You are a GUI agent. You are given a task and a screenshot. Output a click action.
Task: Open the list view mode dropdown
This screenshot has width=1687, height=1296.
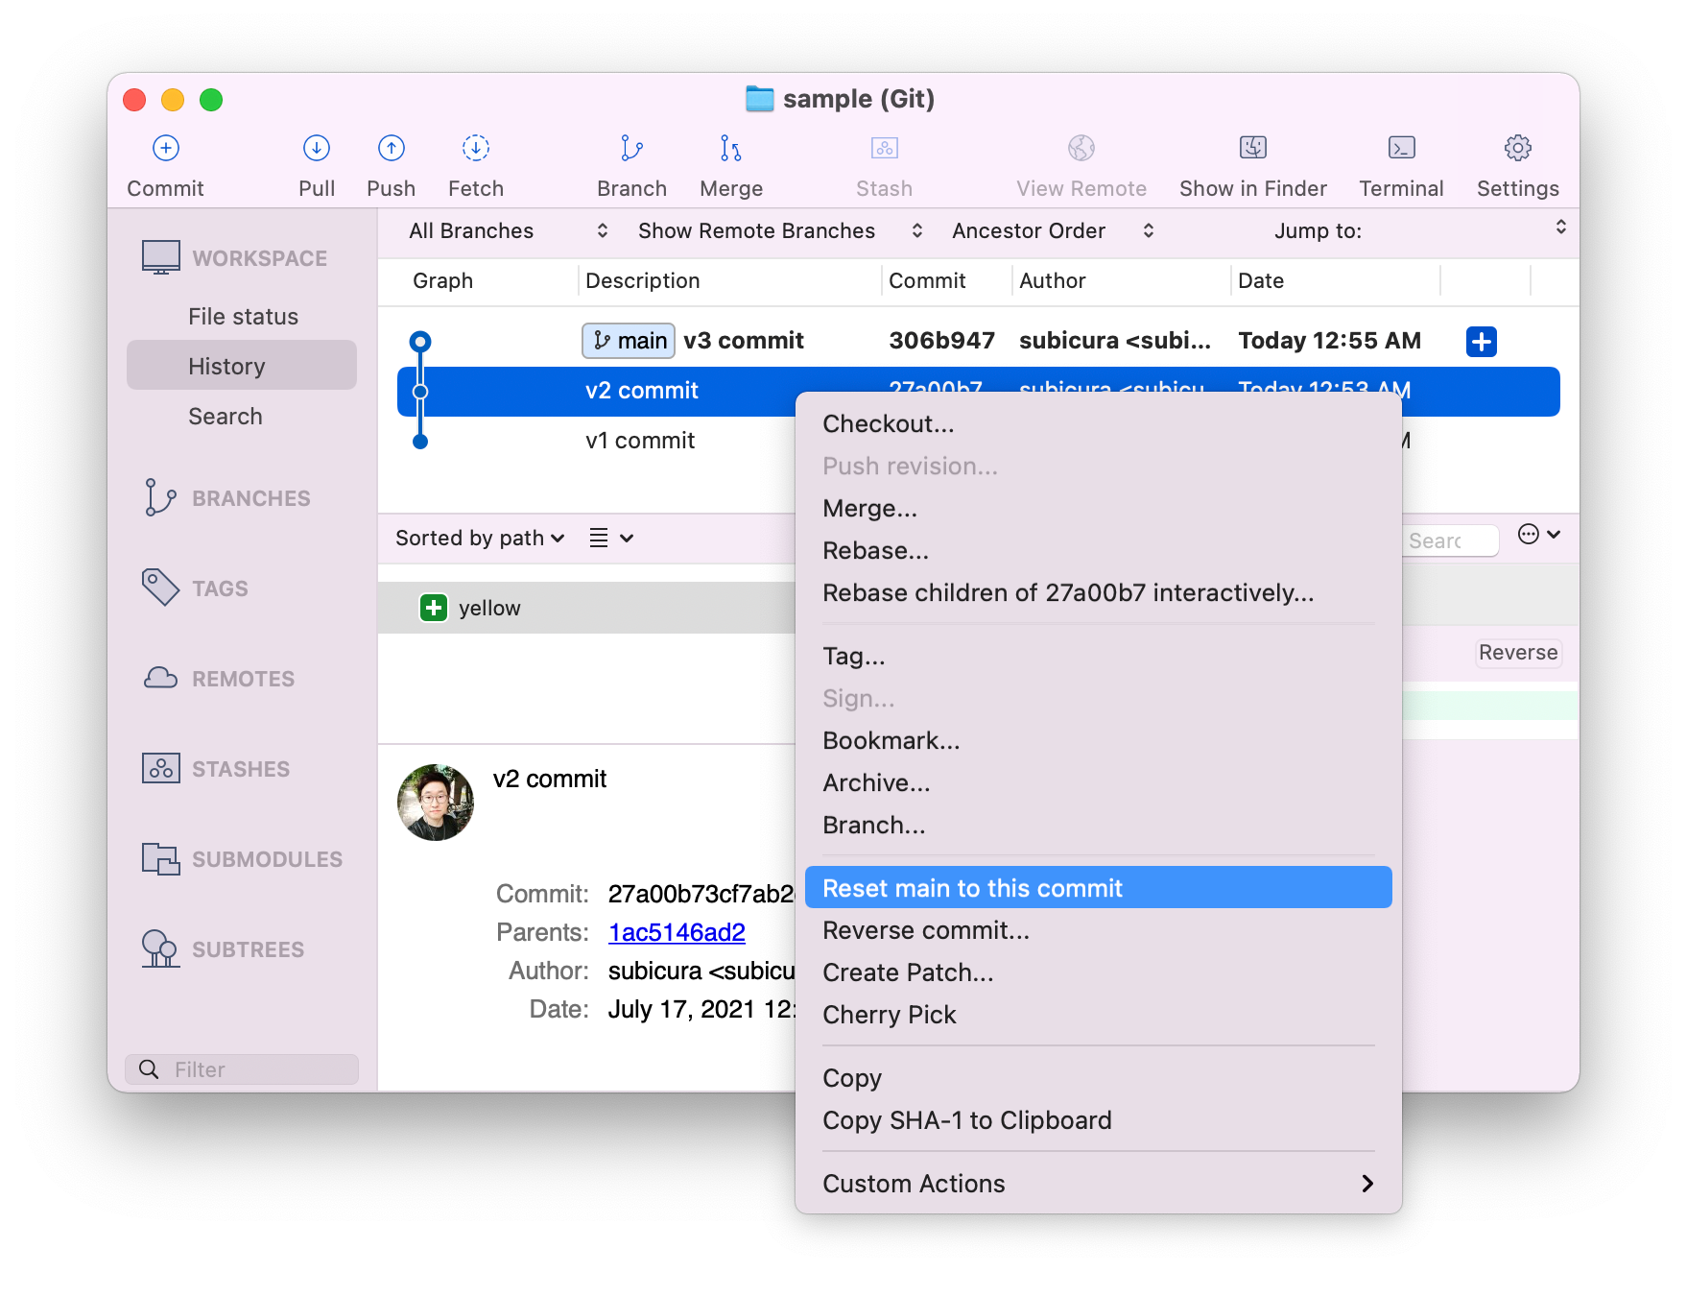(611, 539)
